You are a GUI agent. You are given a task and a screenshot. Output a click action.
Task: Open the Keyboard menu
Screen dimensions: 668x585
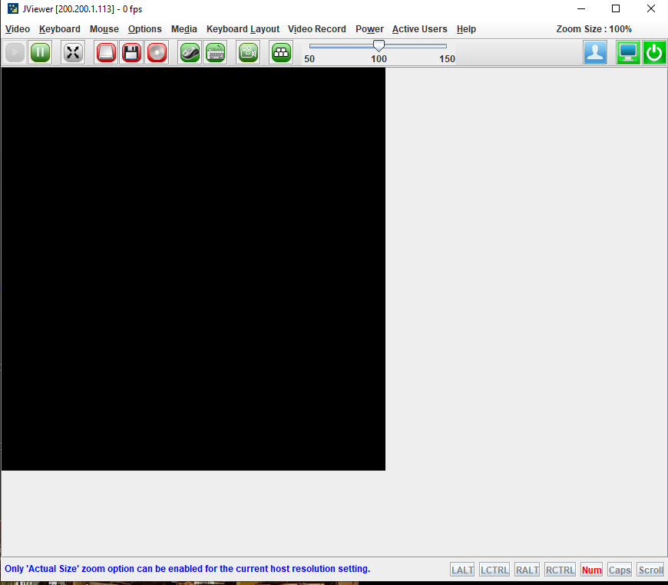tap(60, 29)
